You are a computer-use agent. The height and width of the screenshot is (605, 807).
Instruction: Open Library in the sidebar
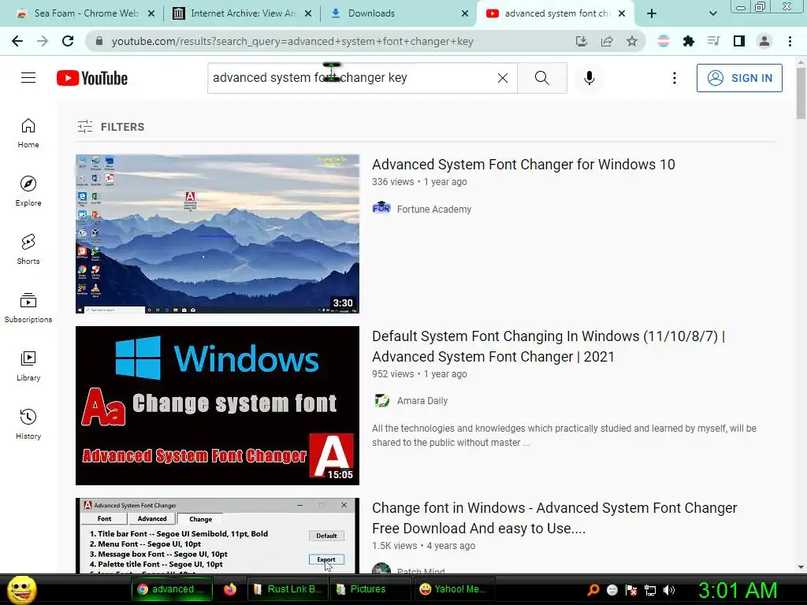click(28, 366)
